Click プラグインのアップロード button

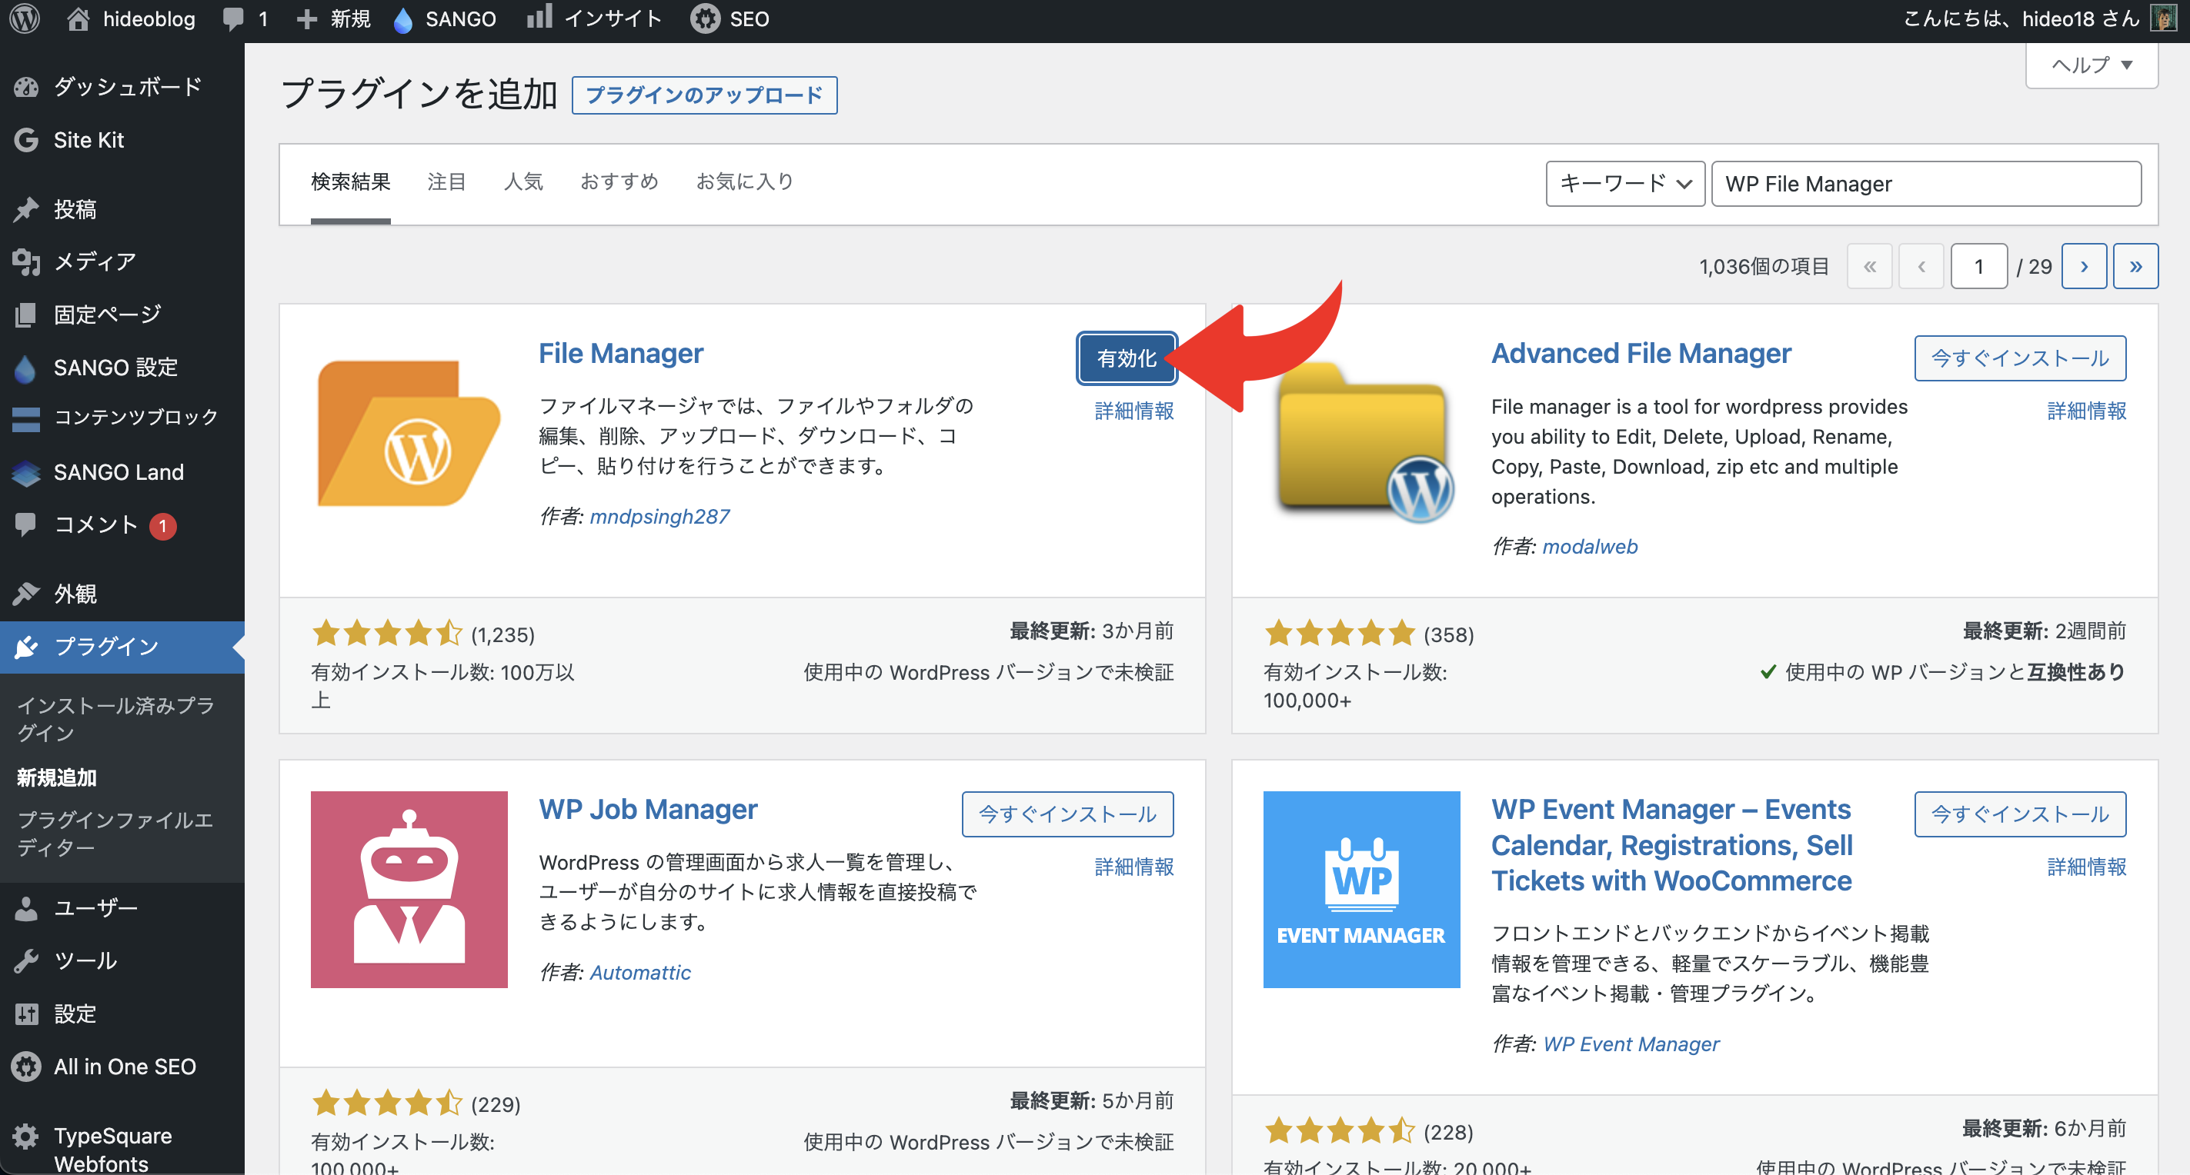click(704, 95)
